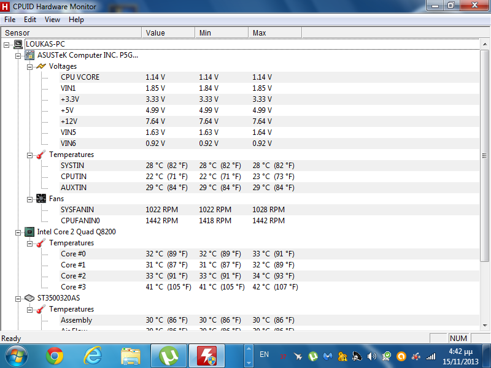Select the CPUFANIN0 fan row
Viewport: 491px width, 368px height.
269,221
